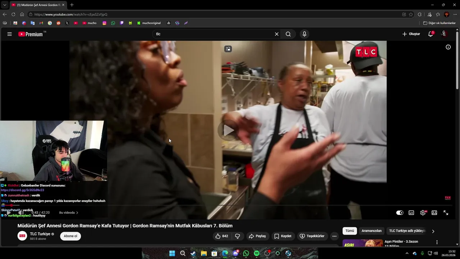Open more actions ellipsis below video

[334, 236]
